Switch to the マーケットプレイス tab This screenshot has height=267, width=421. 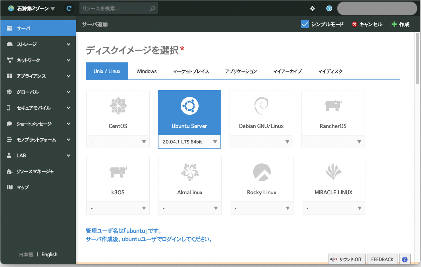pyautogui.click(x=191, y=71)
